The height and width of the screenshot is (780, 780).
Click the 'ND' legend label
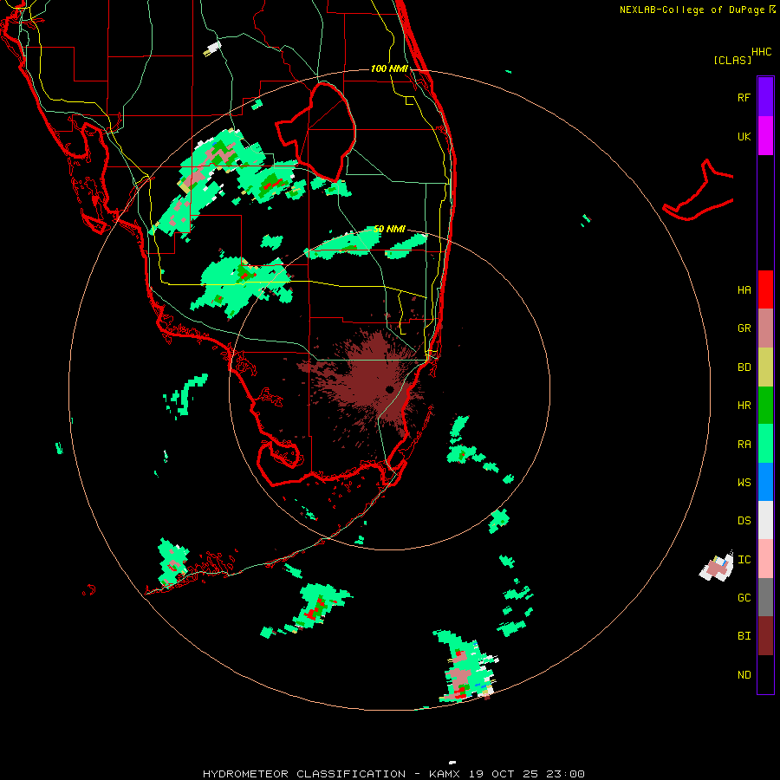[x=744, y=675]
